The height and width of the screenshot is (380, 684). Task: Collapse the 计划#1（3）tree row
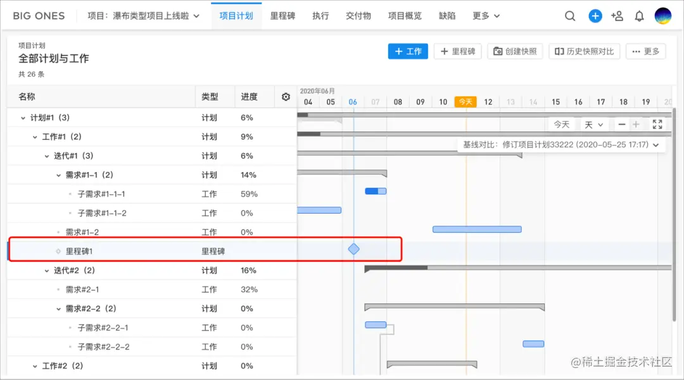[23, 118]
